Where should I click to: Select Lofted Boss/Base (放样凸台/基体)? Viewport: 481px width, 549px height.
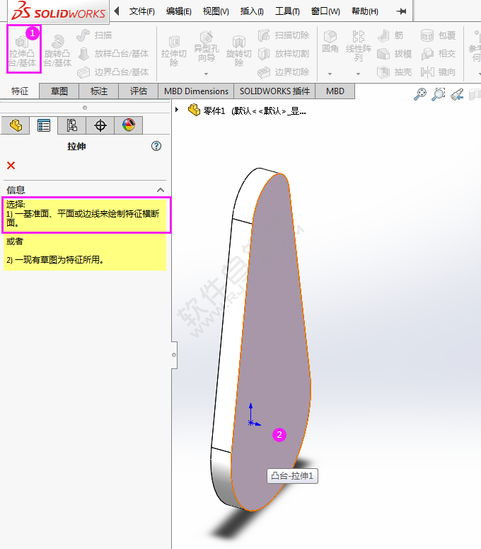pos(112,54)
